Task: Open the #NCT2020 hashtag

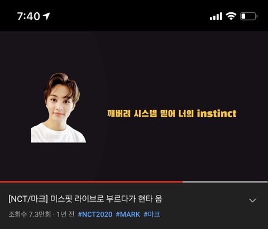Action: (x=95, y=214)
